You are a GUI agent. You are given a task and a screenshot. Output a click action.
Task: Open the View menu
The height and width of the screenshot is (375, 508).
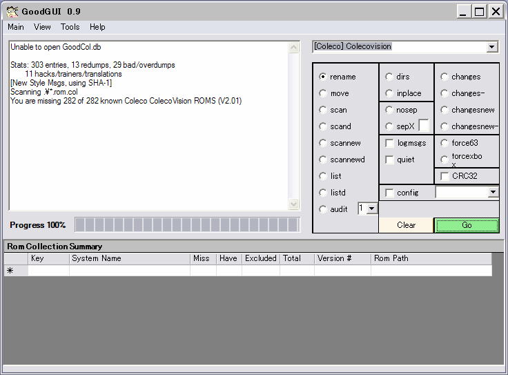pos(42,27)
